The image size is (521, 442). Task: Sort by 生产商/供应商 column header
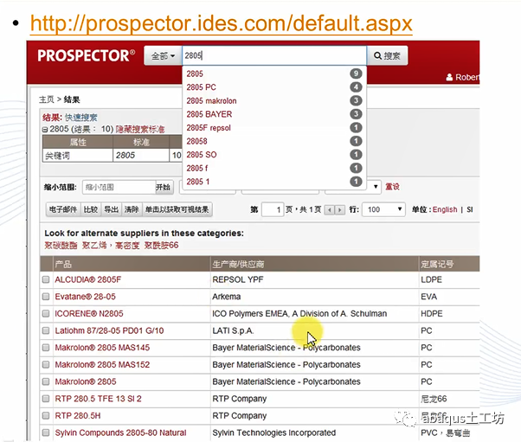coord(238,265)
